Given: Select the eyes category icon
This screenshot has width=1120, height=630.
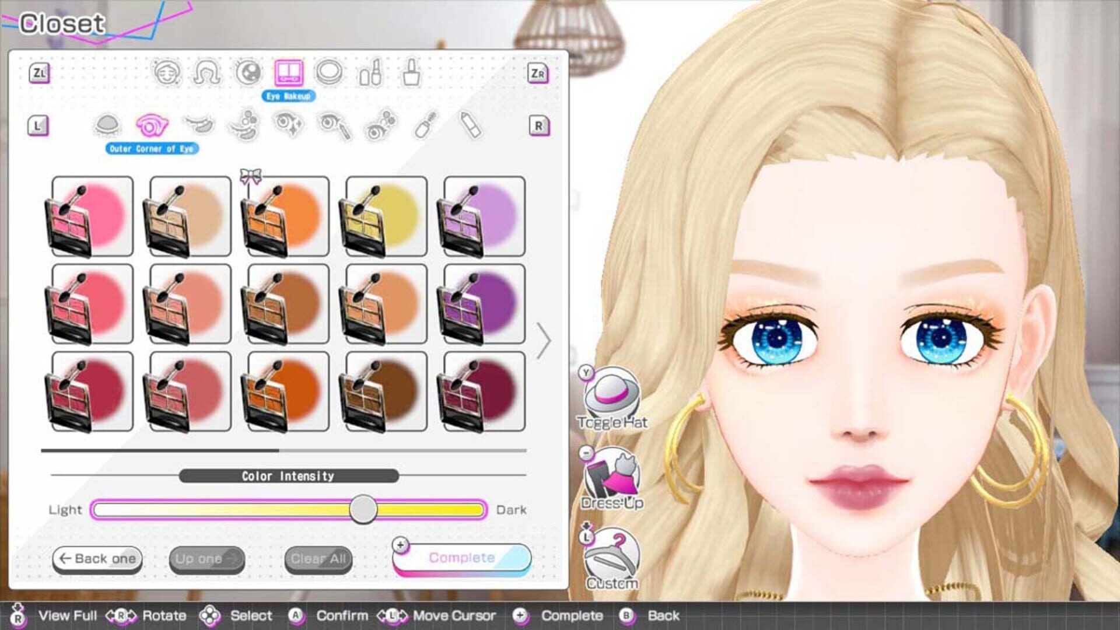Looking at the screenshot, I should pyautogui.click(x=250, y=71).
